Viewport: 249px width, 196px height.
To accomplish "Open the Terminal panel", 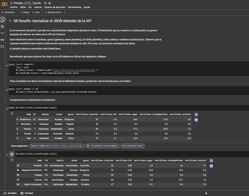I will [x=27, y=193].
